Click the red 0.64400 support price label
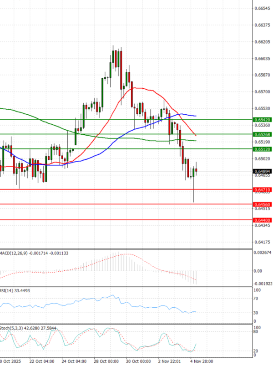273x365 pixels. (x=262, y=220)
